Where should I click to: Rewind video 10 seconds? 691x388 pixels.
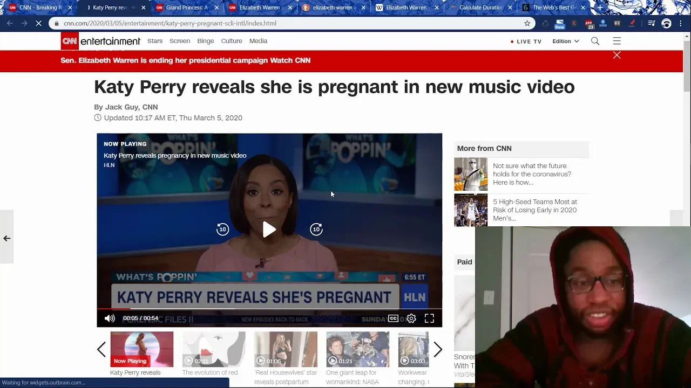222,230
